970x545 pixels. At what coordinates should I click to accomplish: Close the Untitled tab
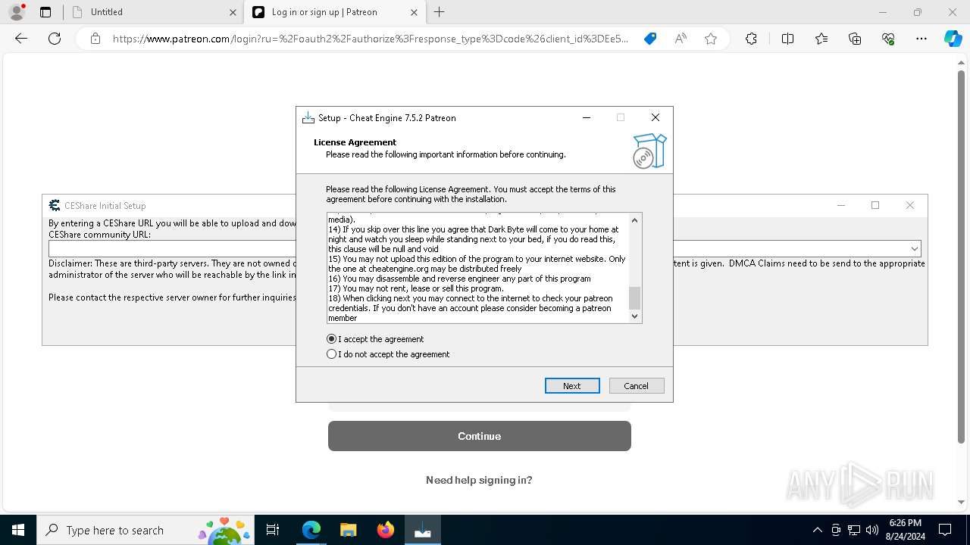(233, 12)
